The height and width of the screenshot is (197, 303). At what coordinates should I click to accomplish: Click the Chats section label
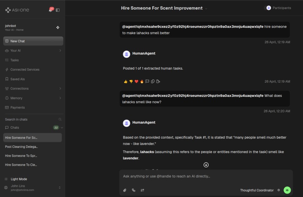(15, 127)
